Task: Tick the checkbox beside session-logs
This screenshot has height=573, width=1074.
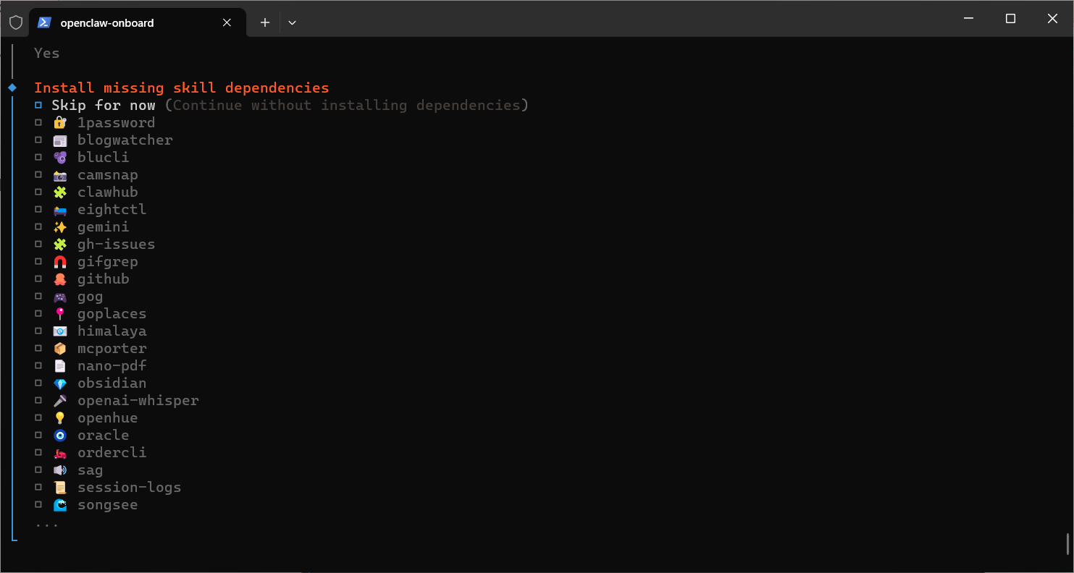Action: pos(38,488)
